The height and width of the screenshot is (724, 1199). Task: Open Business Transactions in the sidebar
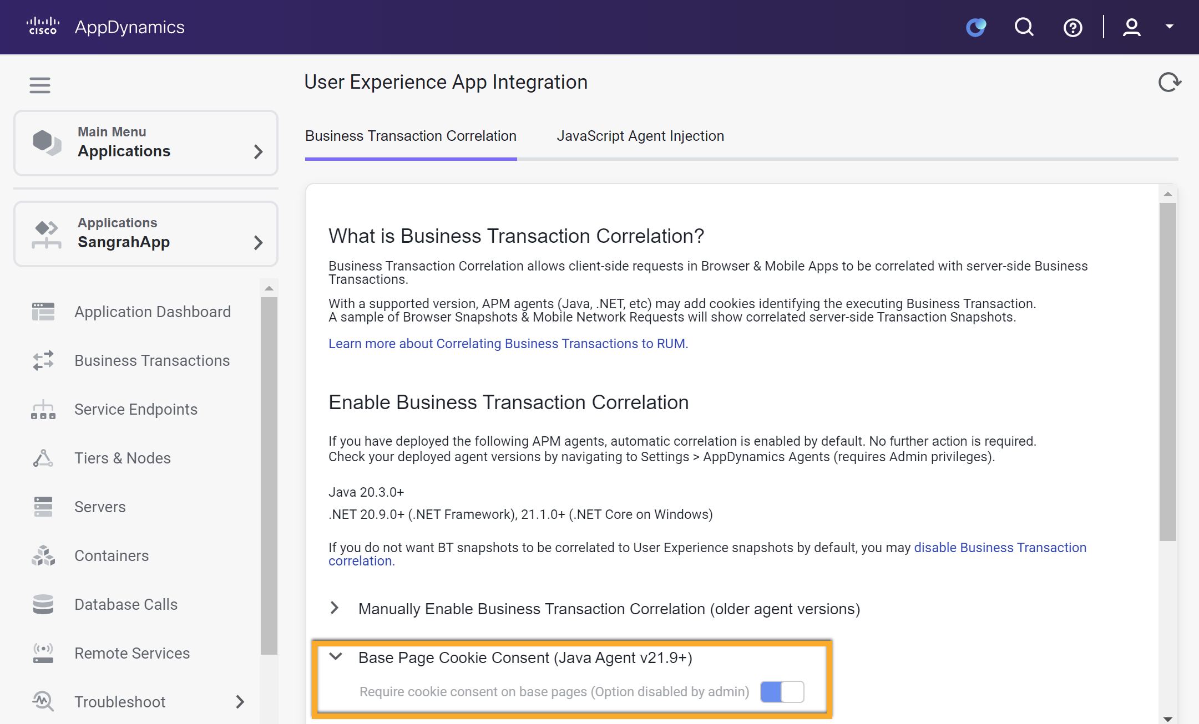click(152, 360)
